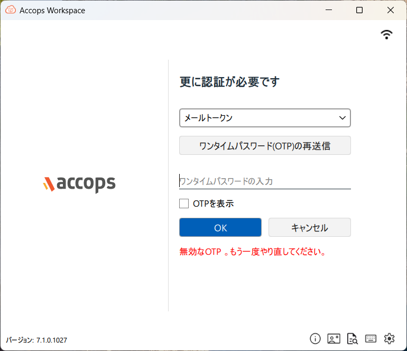Minimize the Accops Workspace window
This screenshot has height=351, width=407.
[x=329, y=10]
